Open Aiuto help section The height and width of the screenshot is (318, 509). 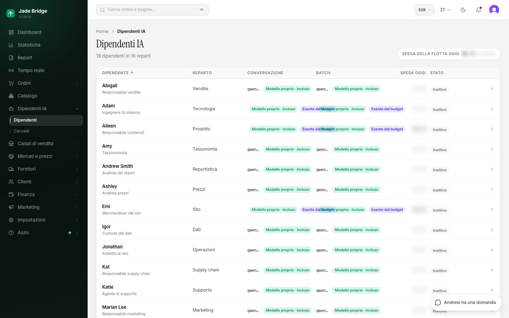44,232
